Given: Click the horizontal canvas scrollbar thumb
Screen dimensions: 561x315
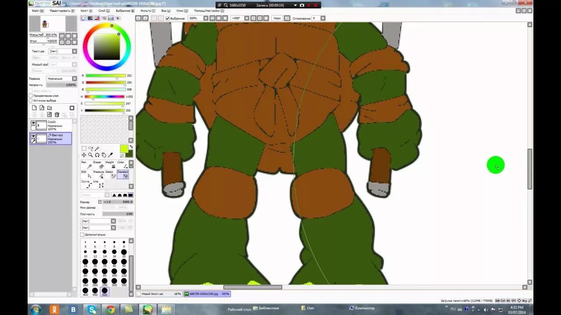Looking at the screenshot, I should point(252,287).
